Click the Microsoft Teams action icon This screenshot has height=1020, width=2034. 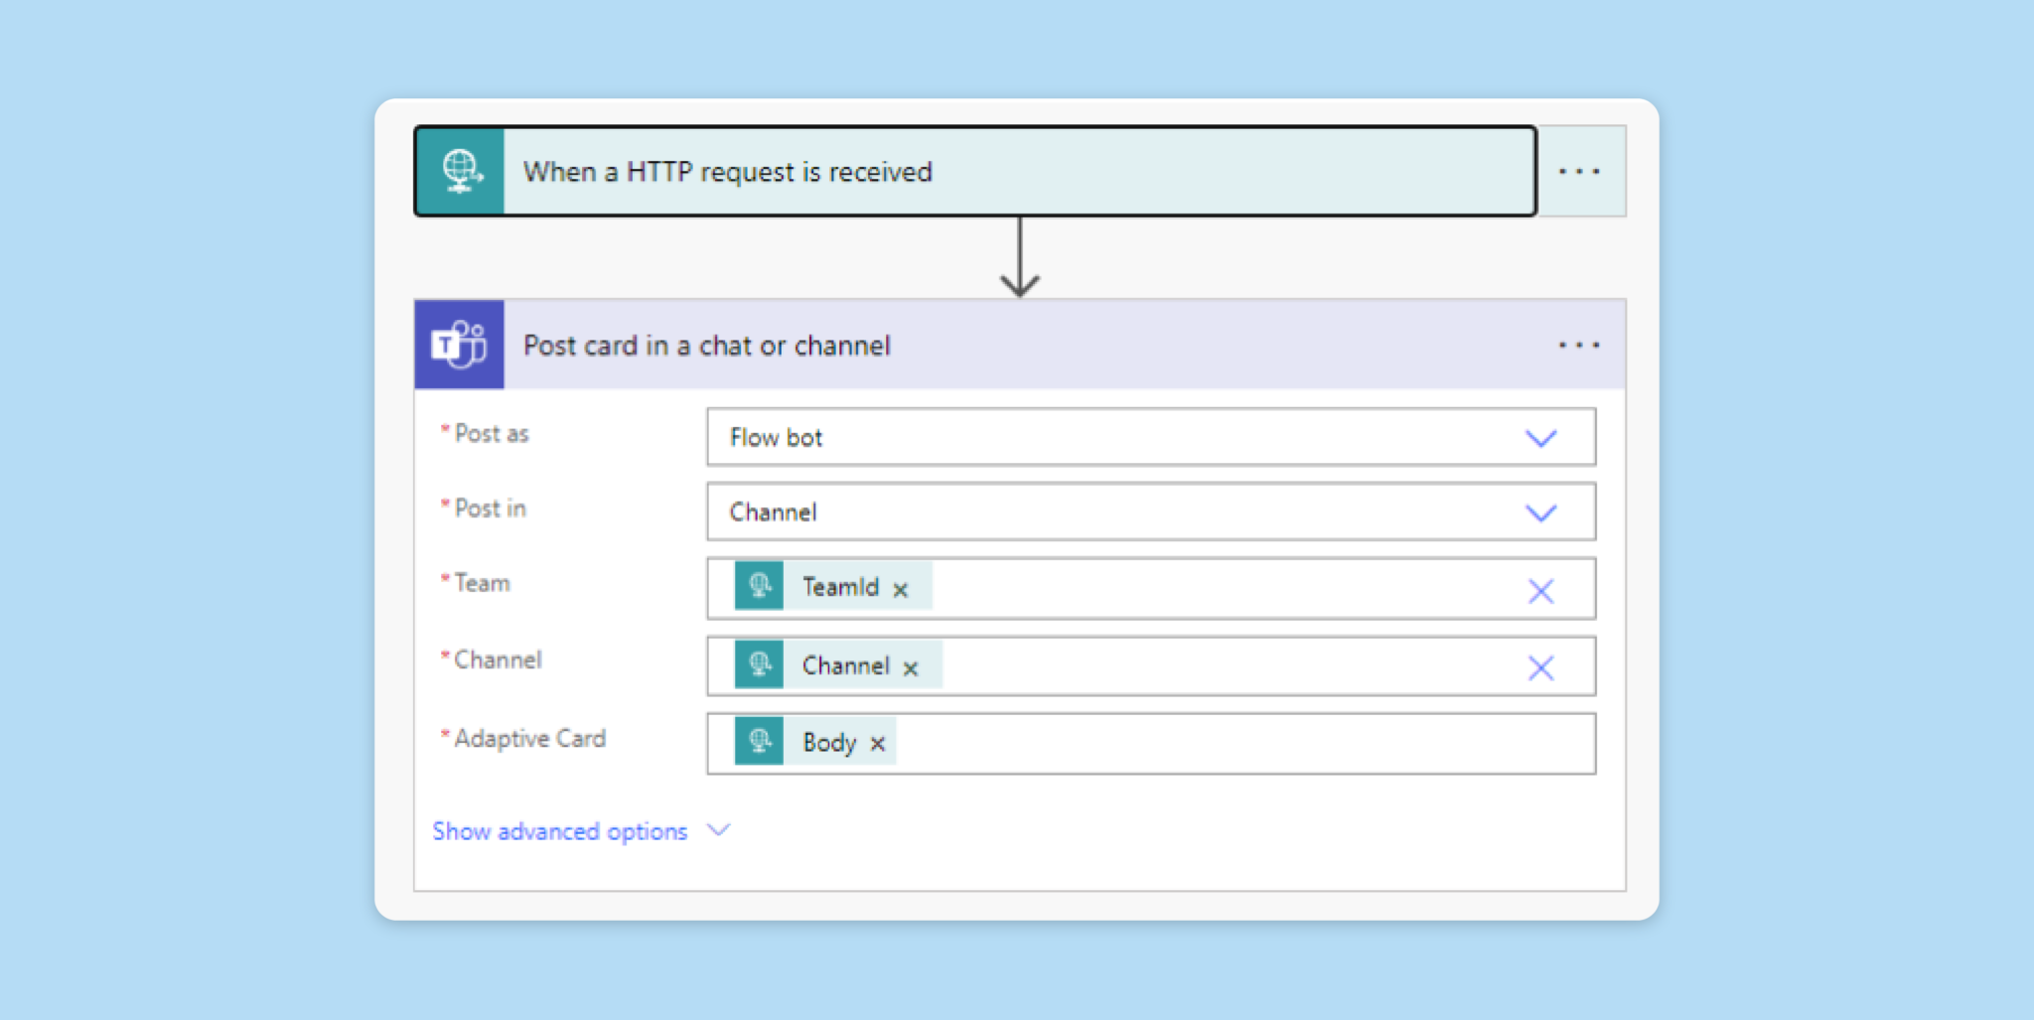460,345
